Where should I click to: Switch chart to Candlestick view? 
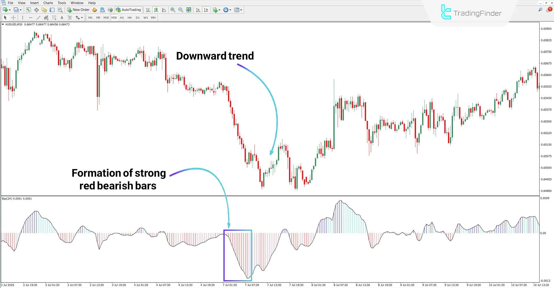pyautogui.click(x=156, y=10)
